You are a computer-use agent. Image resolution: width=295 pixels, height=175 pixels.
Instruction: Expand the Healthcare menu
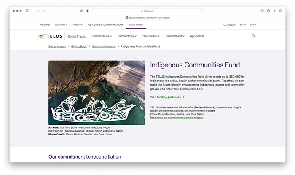coord(151,36)
